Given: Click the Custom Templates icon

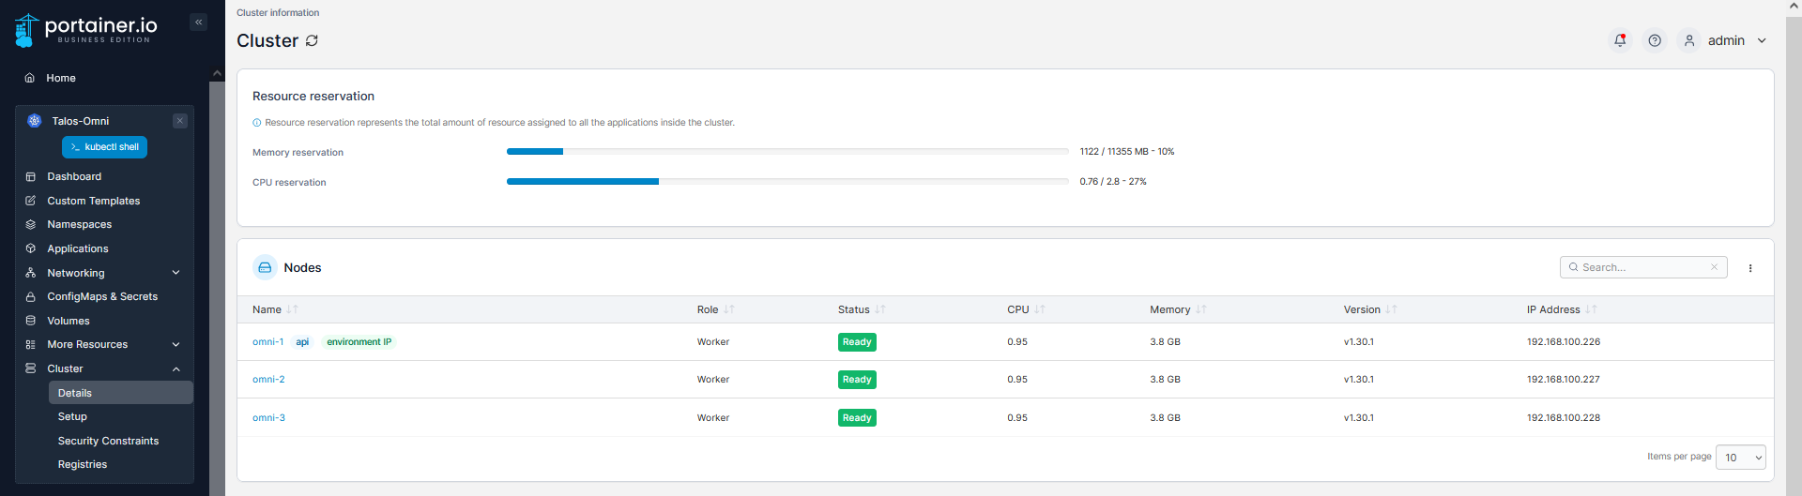Looking at the screenshot, I should click(x=30, y=201).
